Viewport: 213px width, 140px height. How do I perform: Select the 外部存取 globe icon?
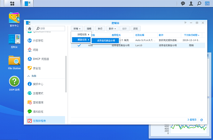click(x=30, y=40)
